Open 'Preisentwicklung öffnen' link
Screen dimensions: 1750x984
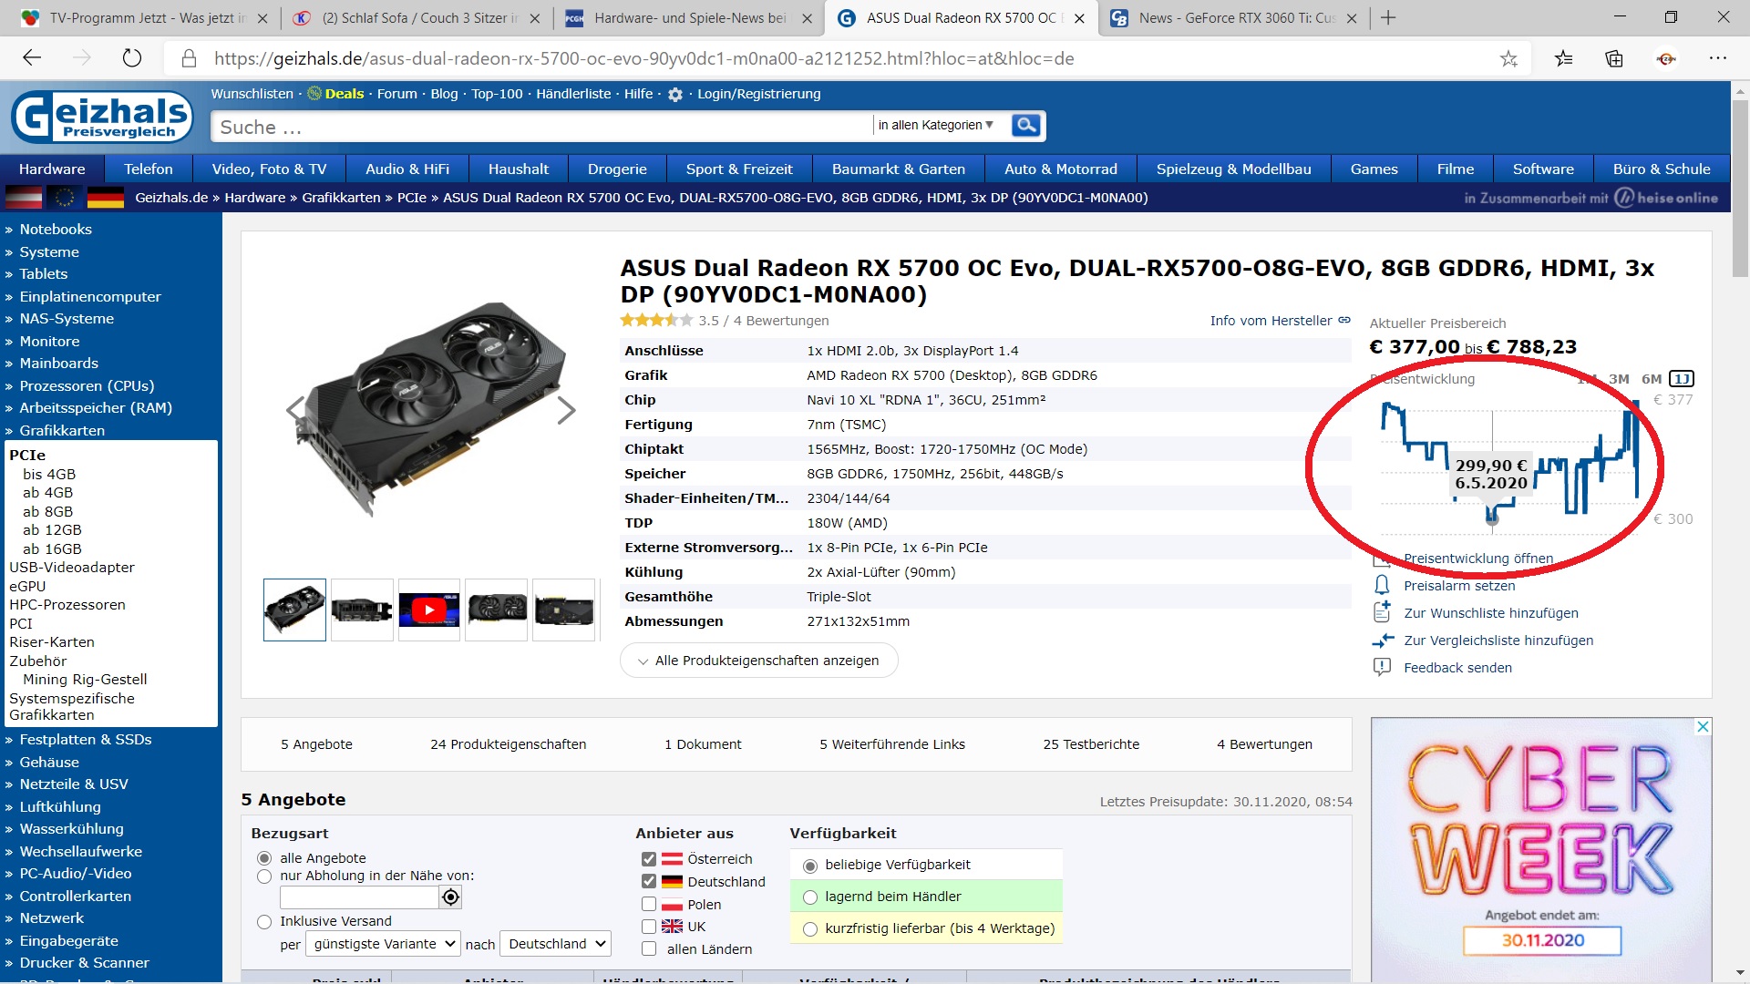tap(1478, 559)
